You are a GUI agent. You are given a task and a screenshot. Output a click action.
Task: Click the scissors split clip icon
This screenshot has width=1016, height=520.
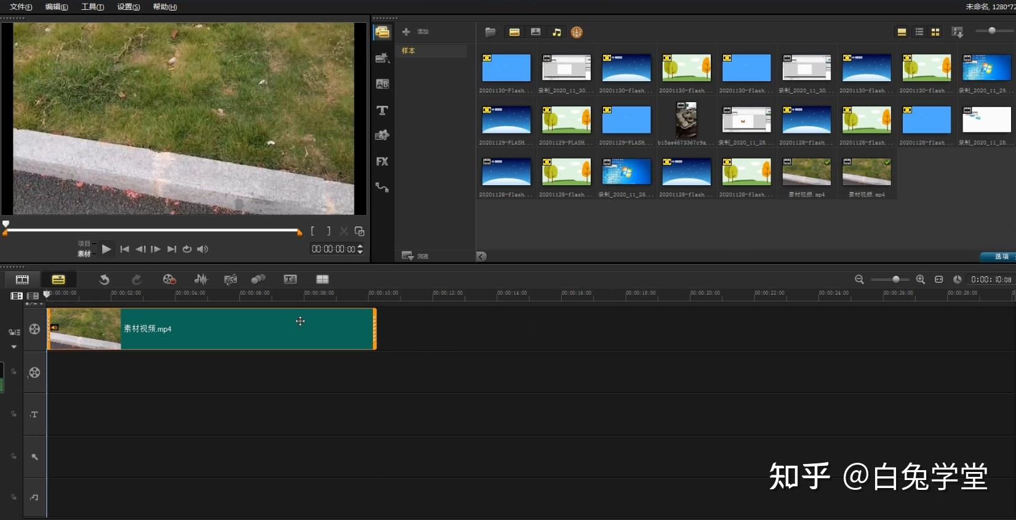344,231
